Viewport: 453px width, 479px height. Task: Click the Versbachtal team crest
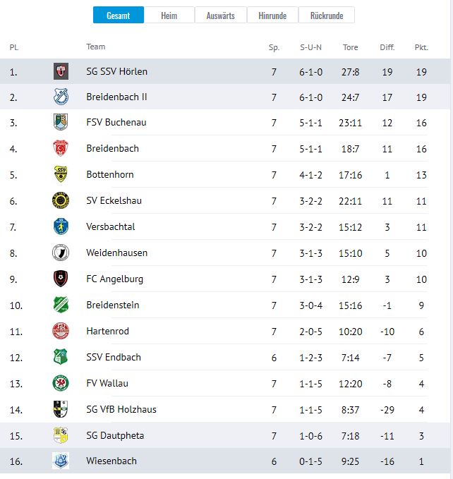coord(61,226)
